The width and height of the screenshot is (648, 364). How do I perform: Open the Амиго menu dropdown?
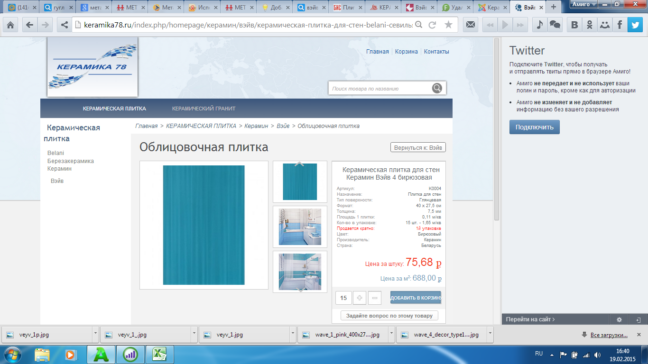(584, 4)
